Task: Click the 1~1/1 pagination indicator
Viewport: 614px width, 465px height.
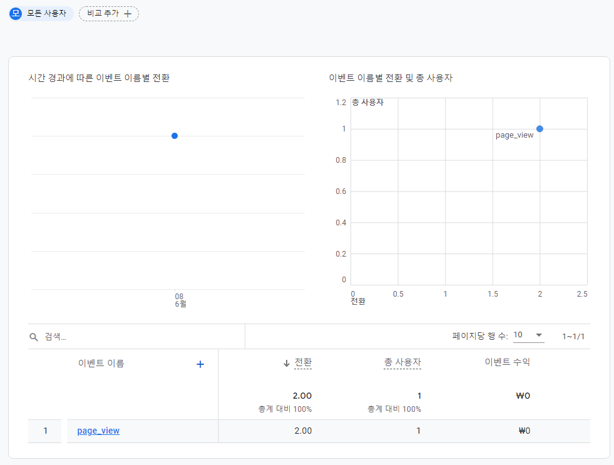Action: 573,337
